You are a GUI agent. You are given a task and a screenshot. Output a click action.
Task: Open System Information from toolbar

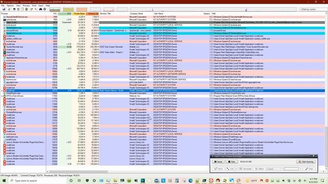14,9
